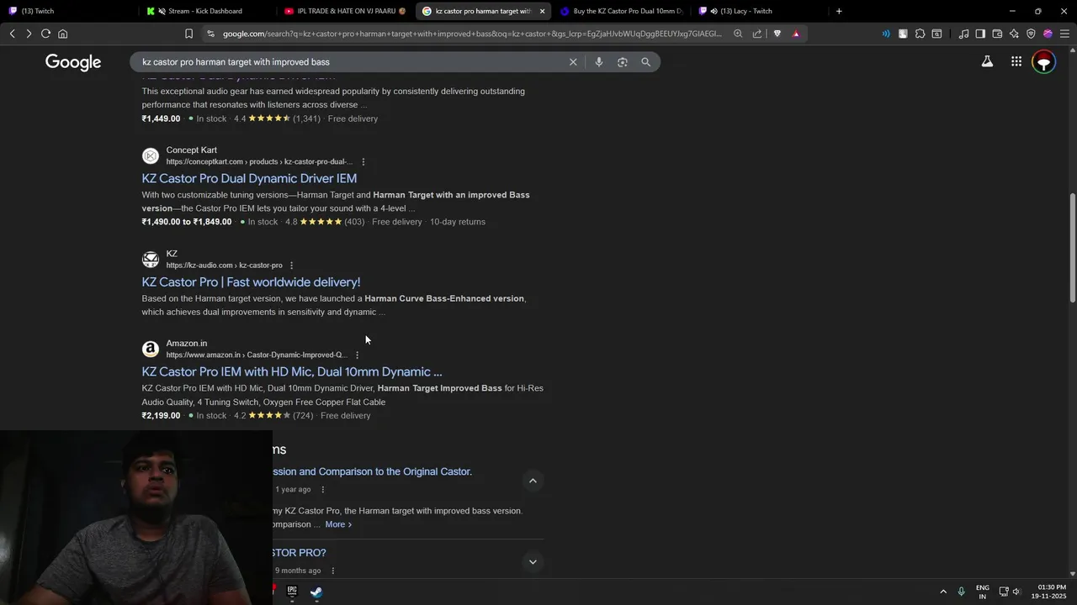Open the media control music note
Screen dimensions: 1077x605
coord(963,34)
